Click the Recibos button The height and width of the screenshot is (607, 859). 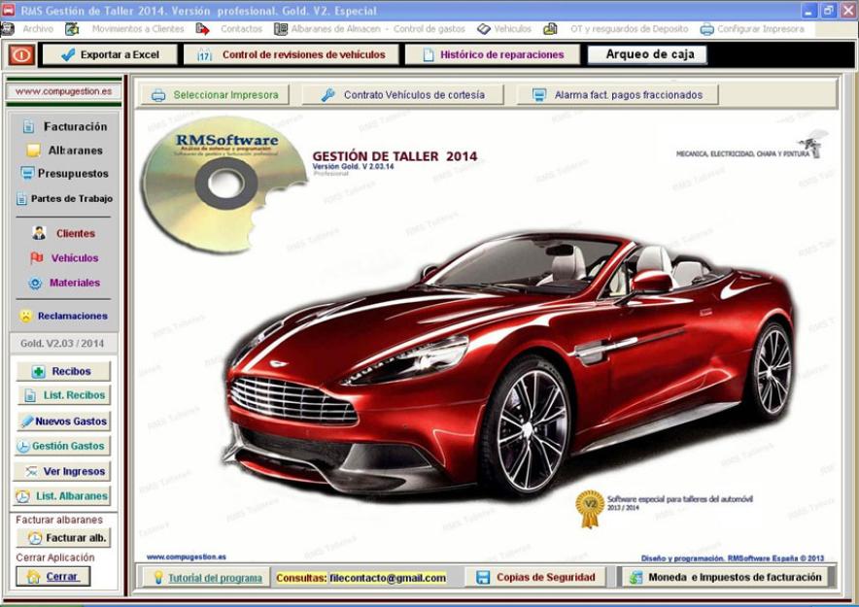[x=63, y=371]
